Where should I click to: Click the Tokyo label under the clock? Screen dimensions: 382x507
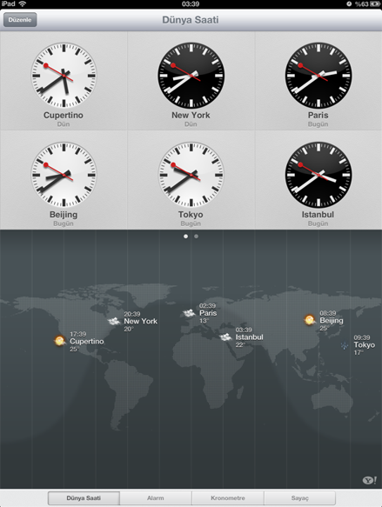(191, 215)
